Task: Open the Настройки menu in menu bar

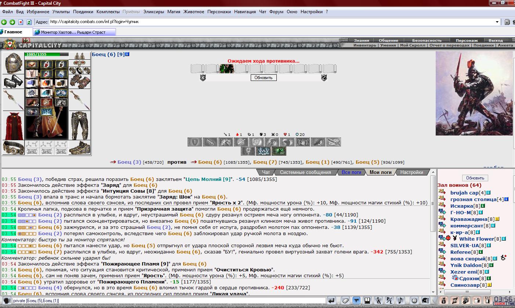Action: (312, 12)
